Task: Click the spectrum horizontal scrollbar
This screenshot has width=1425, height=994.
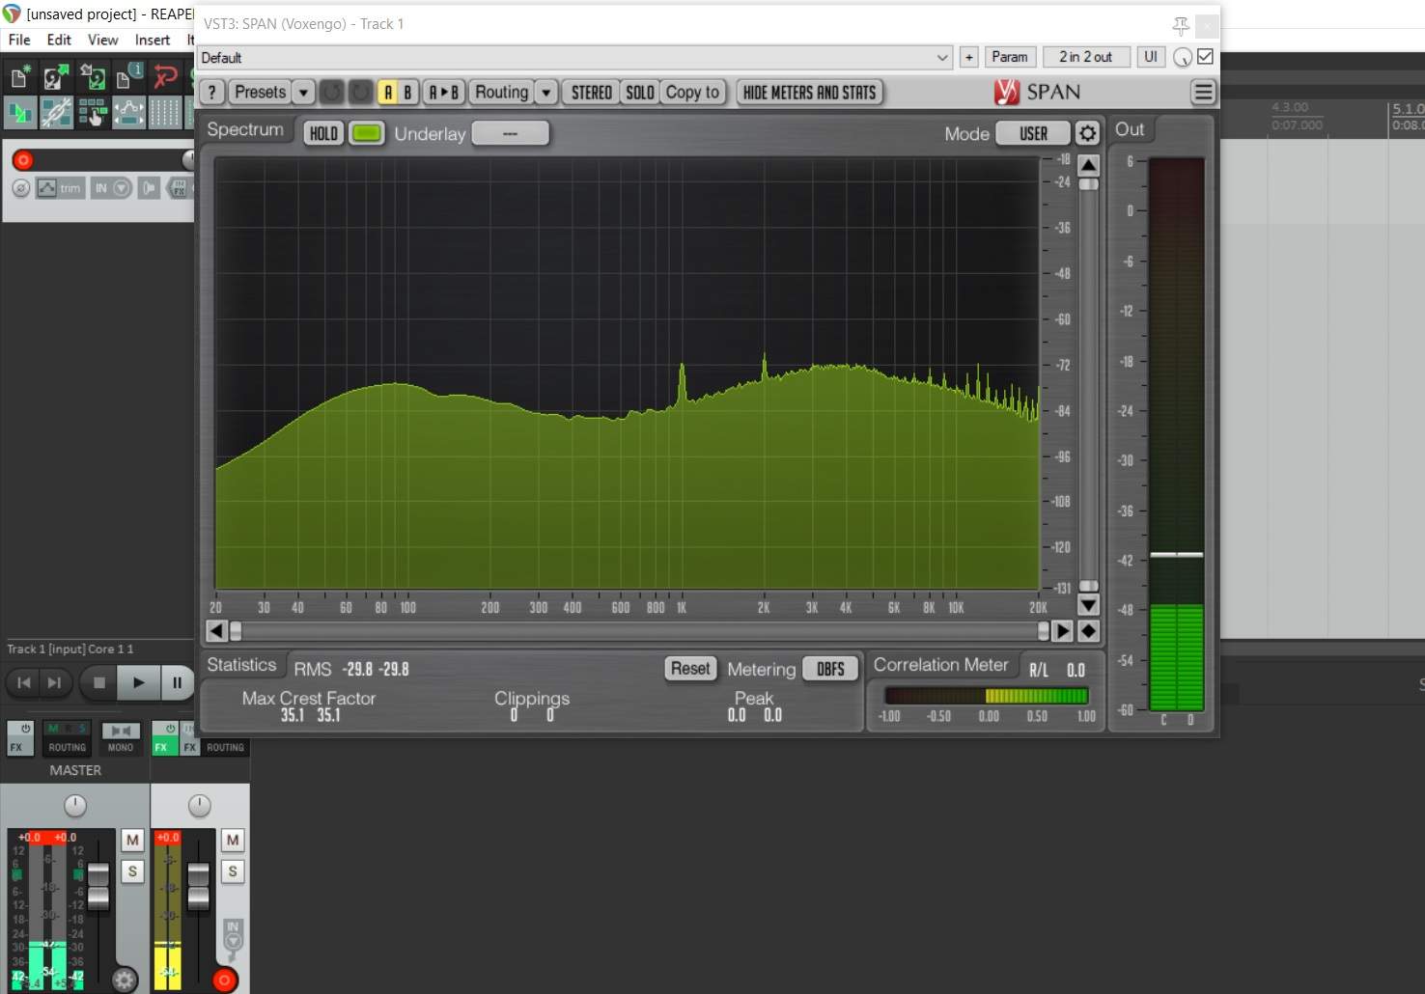Action: click(x=639, y=631)
